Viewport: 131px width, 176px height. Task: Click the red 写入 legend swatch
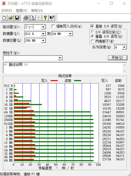click(x=54, y=81)
